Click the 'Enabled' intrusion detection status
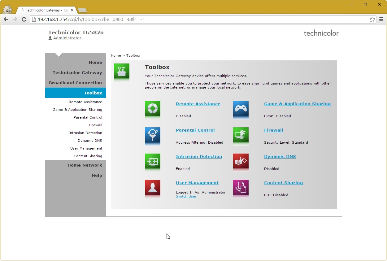The height and width of the screenshot is (261, 387). coord(183,169)
